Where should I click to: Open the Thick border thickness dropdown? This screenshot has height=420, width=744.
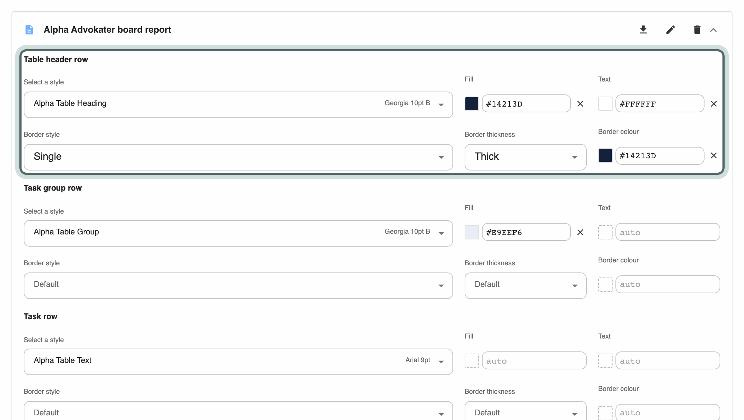[525, 157]
